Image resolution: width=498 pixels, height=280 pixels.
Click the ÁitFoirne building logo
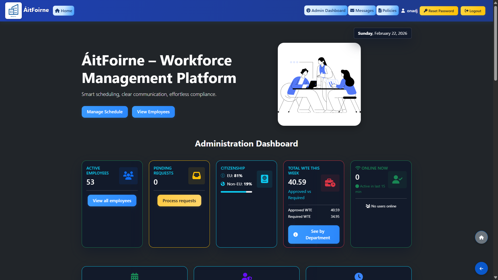(13, 10)
